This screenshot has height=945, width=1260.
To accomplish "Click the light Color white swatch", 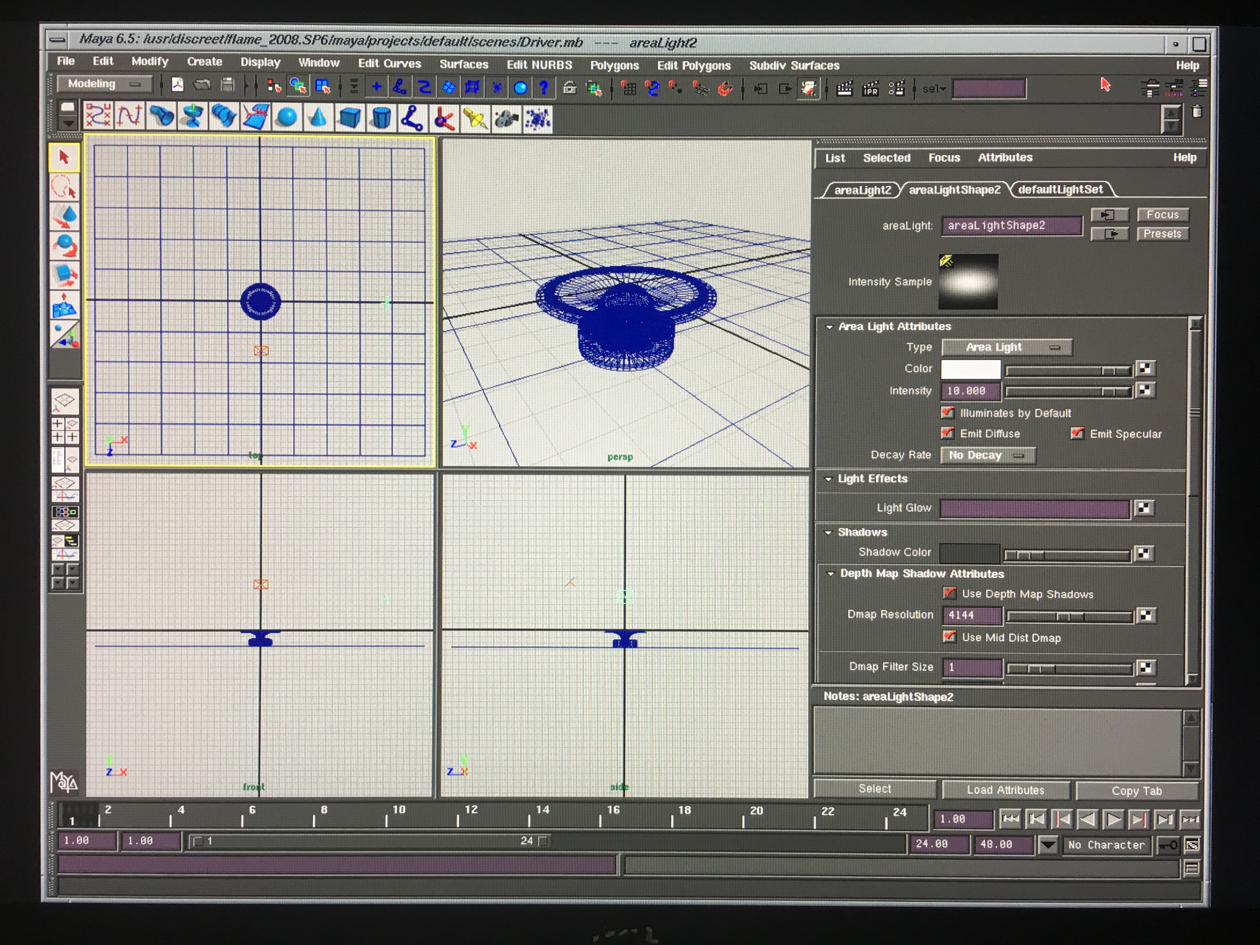I will tap(970, 369).
